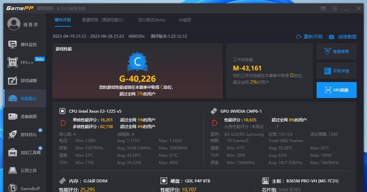Click 成绩截图 to capture score screenshot

343,37
